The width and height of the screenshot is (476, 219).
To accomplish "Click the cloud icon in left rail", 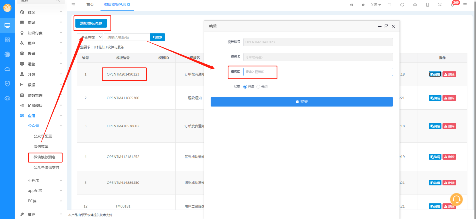I will (x=7, y=69).
